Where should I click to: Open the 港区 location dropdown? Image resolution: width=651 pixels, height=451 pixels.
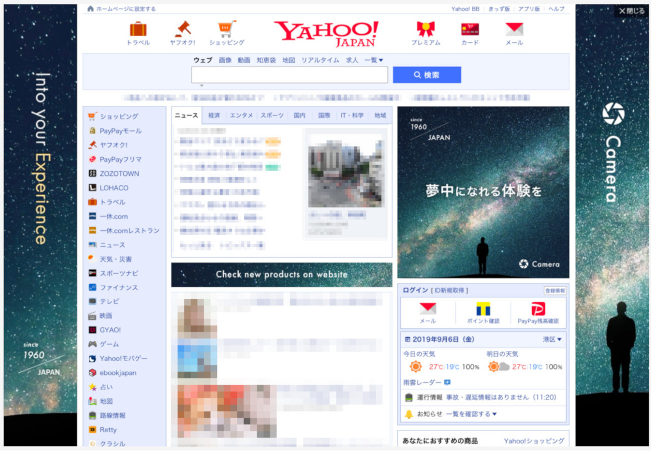click(552, 339)
